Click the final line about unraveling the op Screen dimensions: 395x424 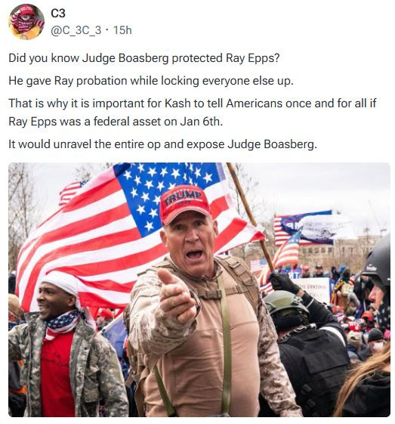(162, 144)
